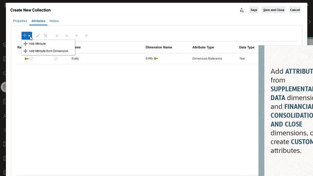
Task: Click the Attribute Type column header
Action: 203,47
